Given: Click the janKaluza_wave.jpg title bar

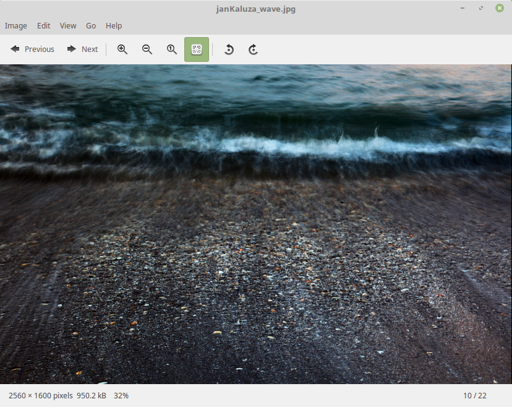Looking at the screenshot, I should click(256, 9).
